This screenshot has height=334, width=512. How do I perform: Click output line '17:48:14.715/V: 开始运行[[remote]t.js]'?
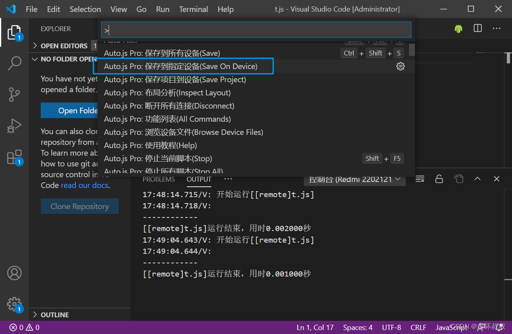click(228, 195)
